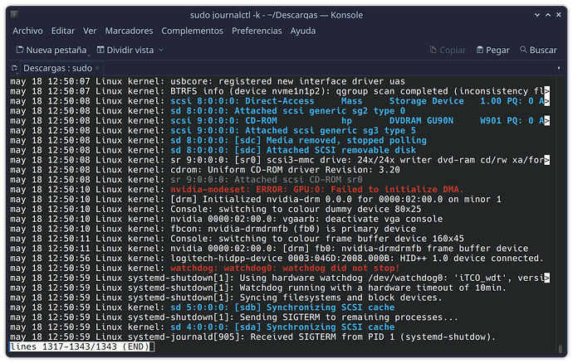The height and width of the screenshot is (363, 573).
Task: Click 'Using hardware watchdog /dev/watchdog0' line
Action: (280, 278)
